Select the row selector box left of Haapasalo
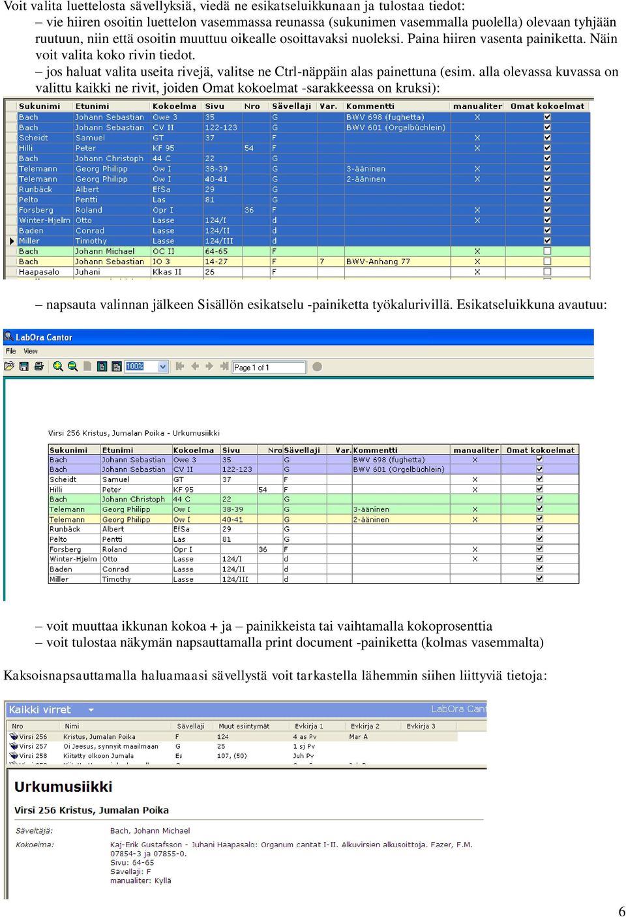 click(x=11, y=272)
